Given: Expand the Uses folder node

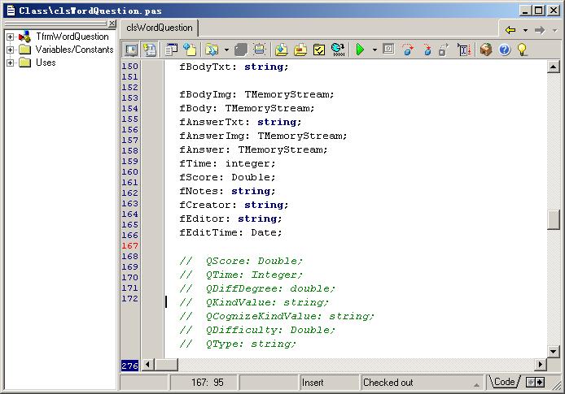Looking at the screenshot, I should (10, 63).
